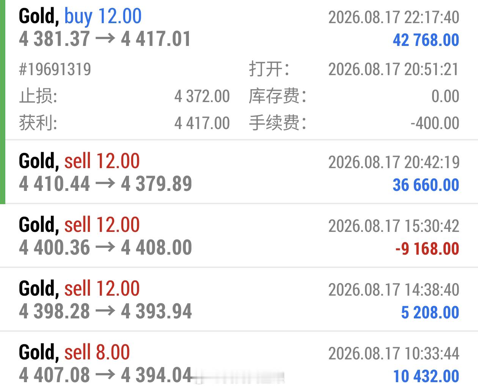478x389 pixels.
Task: Select the take profit value 4 417.00
Action: click(202, 123)
